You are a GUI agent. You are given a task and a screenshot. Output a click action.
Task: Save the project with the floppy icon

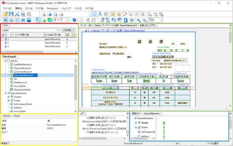click(x=11, y=14)
